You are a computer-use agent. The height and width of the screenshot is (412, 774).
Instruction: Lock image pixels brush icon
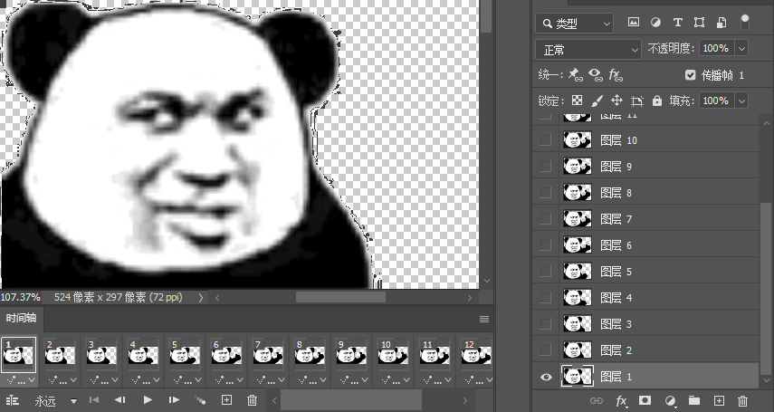[597, 101]
